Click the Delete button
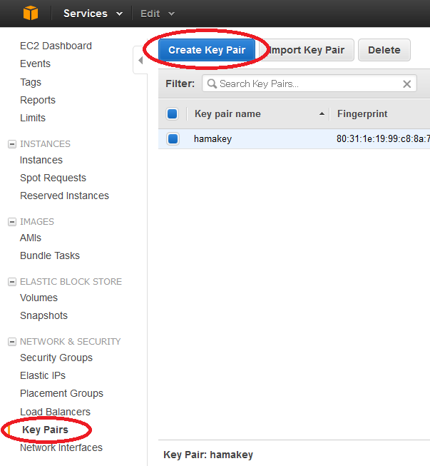 (x=384, y=50)
